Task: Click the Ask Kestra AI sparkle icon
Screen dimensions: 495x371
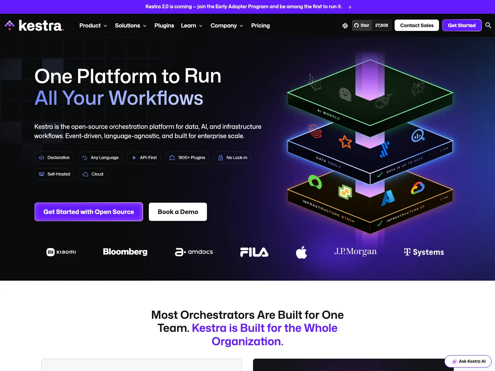Action: point(454,361)
